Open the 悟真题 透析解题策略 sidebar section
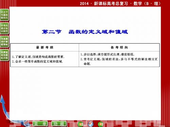 pyautogui.click(x=4, y=42)
